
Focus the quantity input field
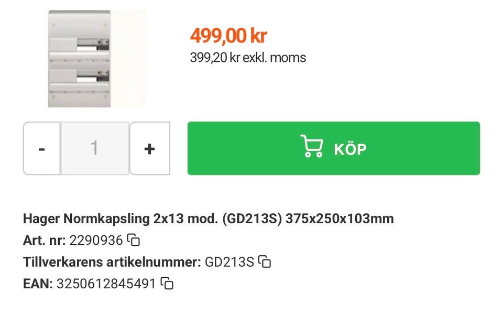tap(94, 148)
